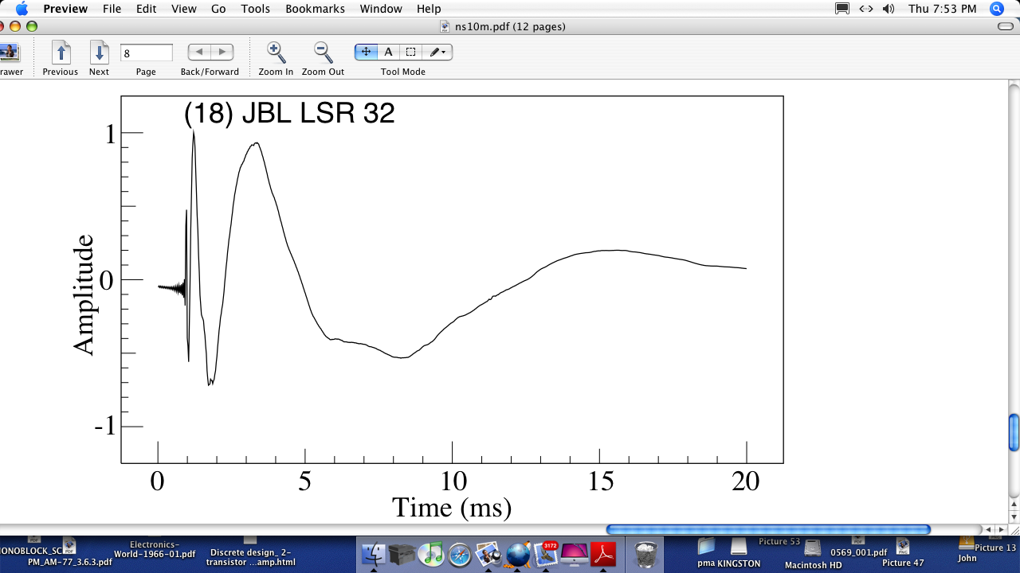Open the View menu

click(183, 9)
